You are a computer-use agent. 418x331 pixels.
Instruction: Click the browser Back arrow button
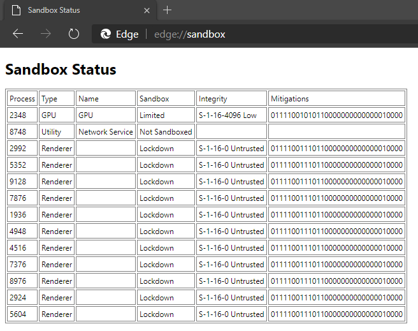(x=18, y=34)
